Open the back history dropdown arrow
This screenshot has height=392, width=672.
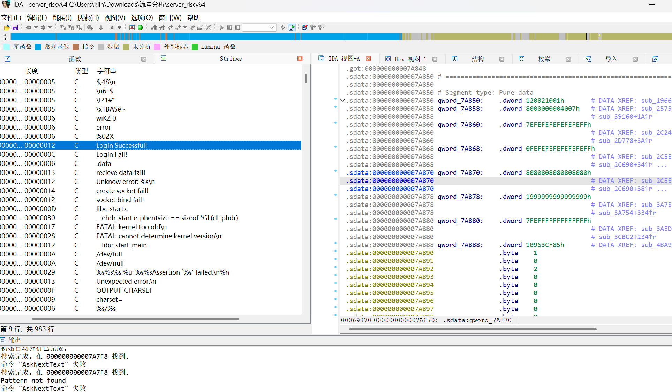coord(36,28)
